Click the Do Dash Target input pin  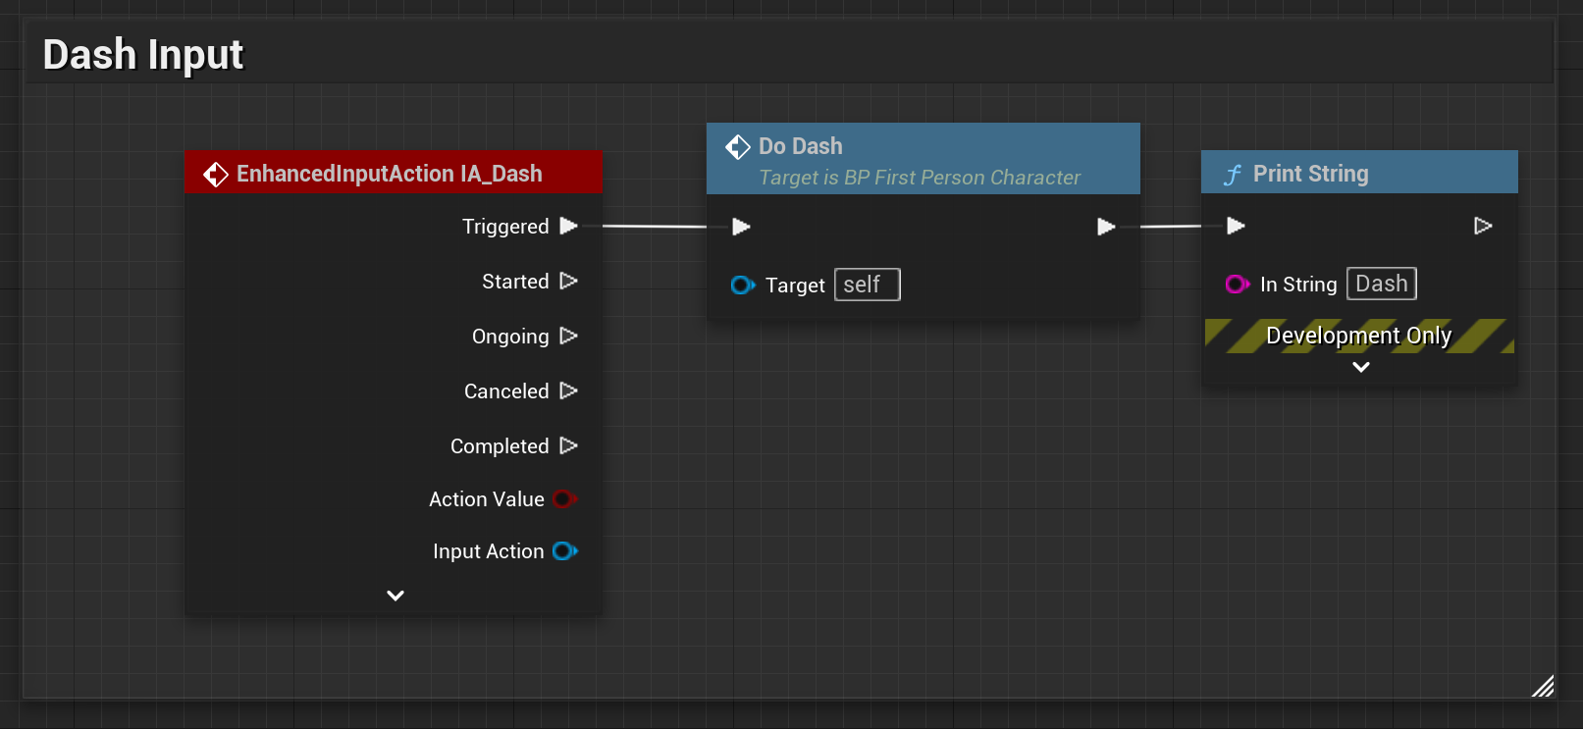click(743, 286)
